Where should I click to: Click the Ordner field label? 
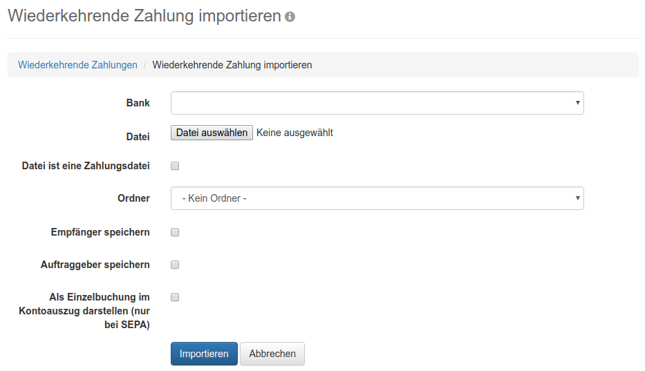133,198
